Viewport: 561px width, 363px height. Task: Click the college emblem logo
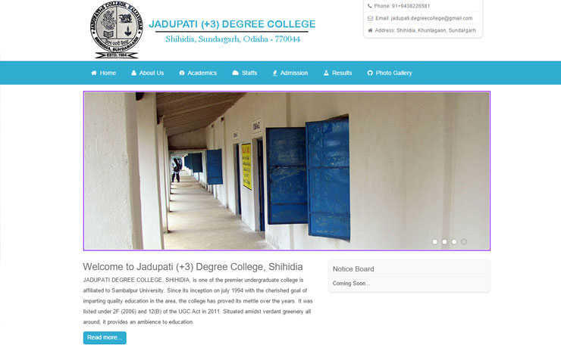(116, 30)
